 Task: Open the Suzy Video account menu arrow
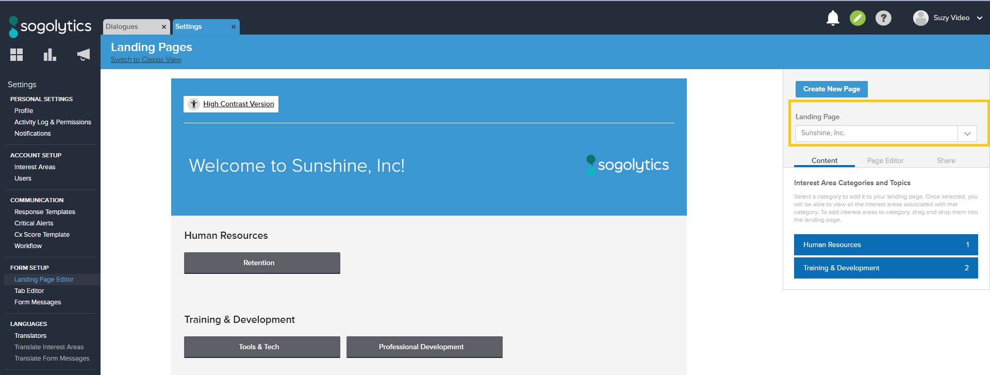(x=980, y=18)
